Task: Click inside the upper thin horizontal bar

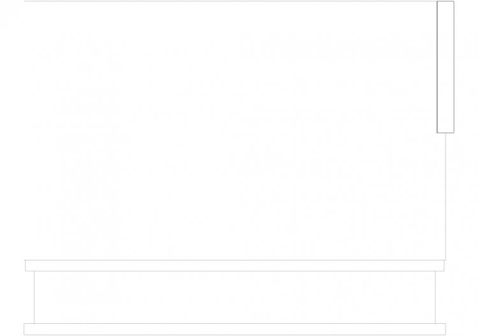Action: (x=235, y=266)
